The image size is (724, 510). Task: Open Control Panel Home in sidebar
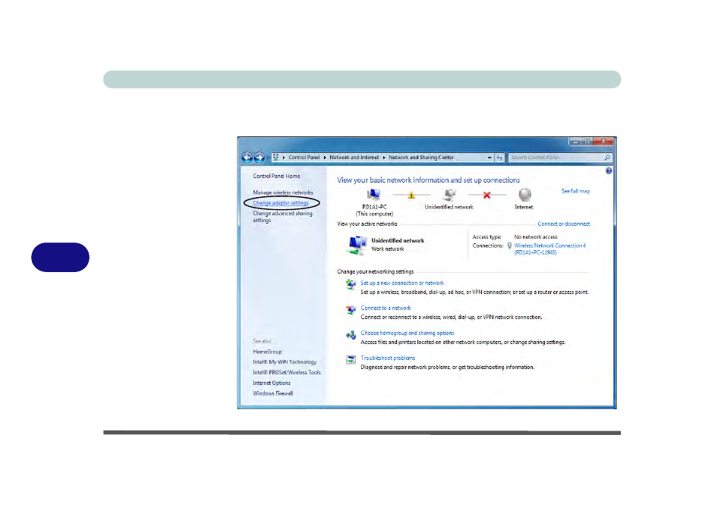pos(276,176)
